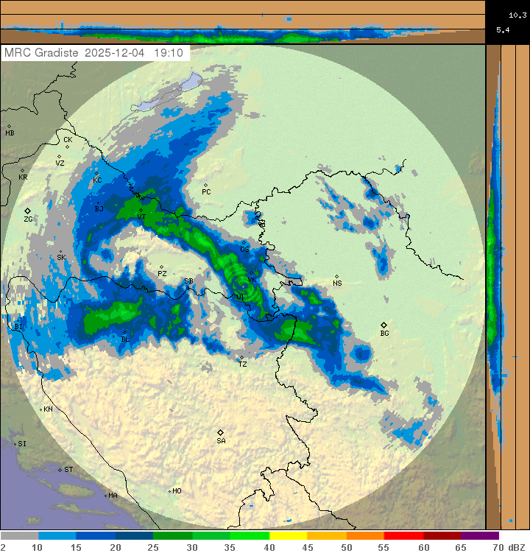Click the MRC Gradiste timestamp label

point(96,53)
